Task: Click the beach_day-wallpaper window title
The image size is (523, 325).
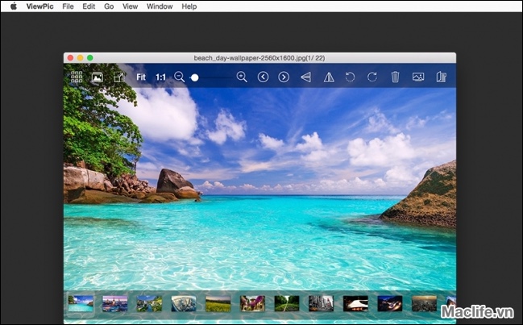Action: pos(259,58)
